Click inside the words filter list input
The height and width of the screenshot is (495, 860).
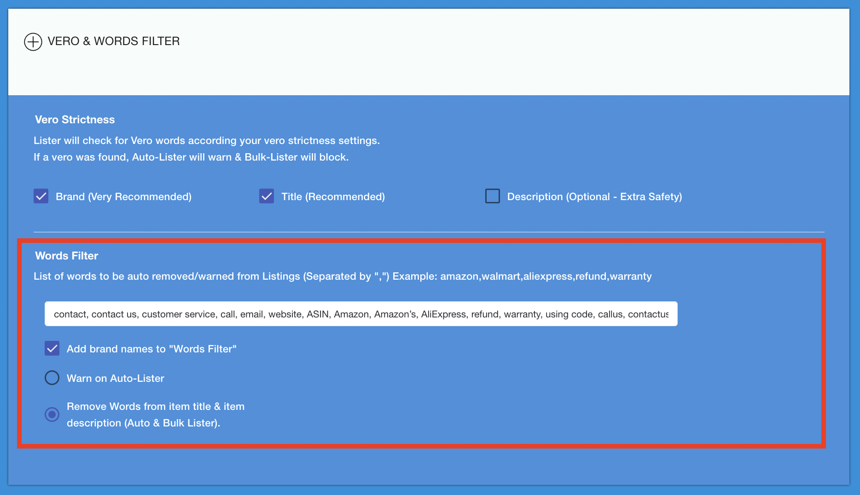tap(361, 314)
